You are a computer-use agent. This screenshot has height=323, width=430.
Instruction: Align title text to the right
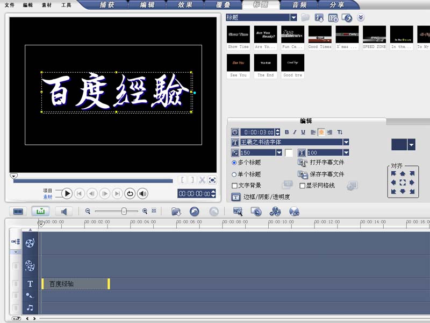[x=329, y=132]
